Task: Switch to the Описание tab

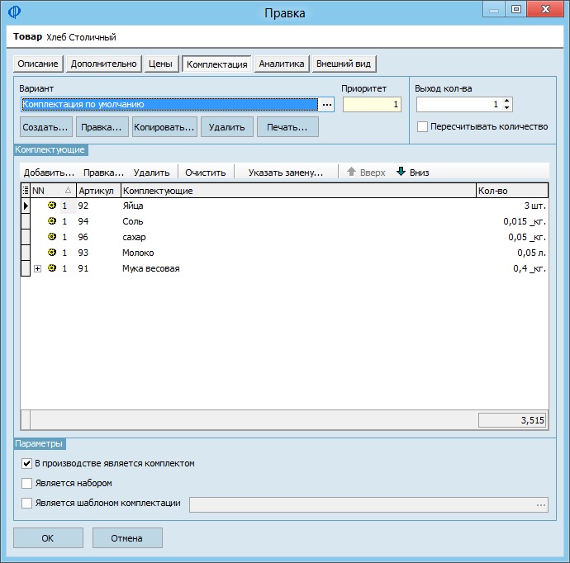Action: point(38,64)
